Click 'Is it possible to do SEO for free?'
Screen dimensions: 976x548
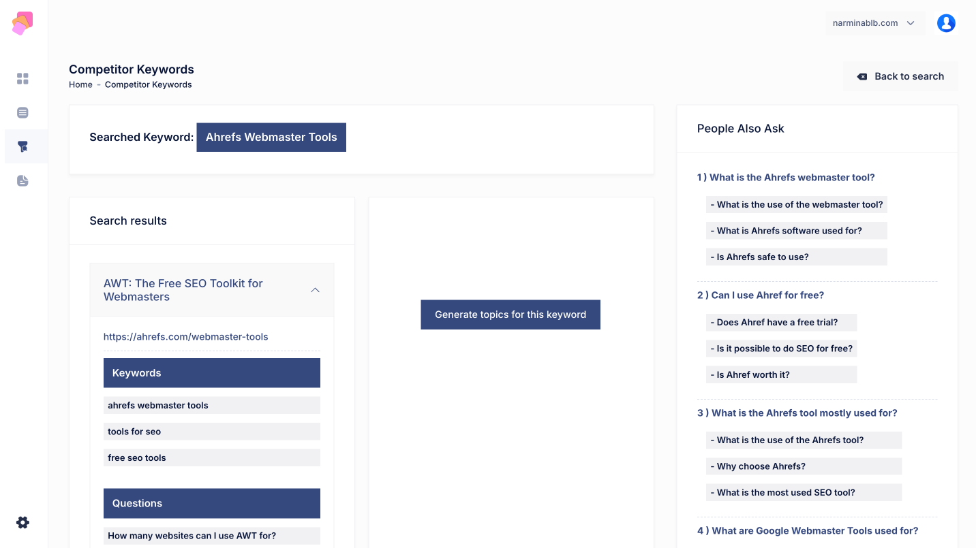pyautogui.click(x=782, y=349)
